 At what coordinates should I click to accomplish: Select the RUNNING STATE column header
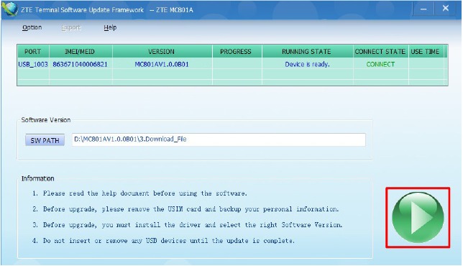pos(307,51)
